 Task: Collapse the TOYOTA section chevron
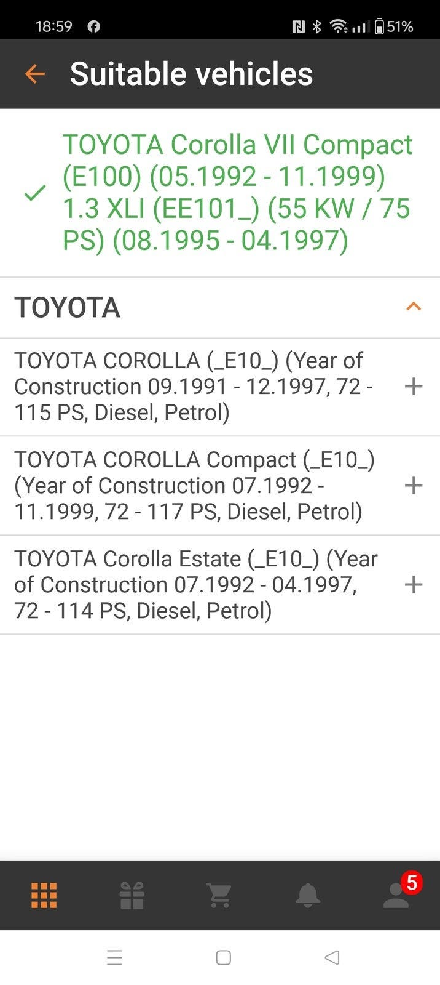pos(414,307)
